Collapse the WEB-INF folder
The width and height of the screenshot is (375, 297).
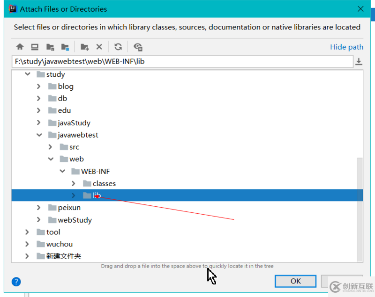(x=62, y=171)
